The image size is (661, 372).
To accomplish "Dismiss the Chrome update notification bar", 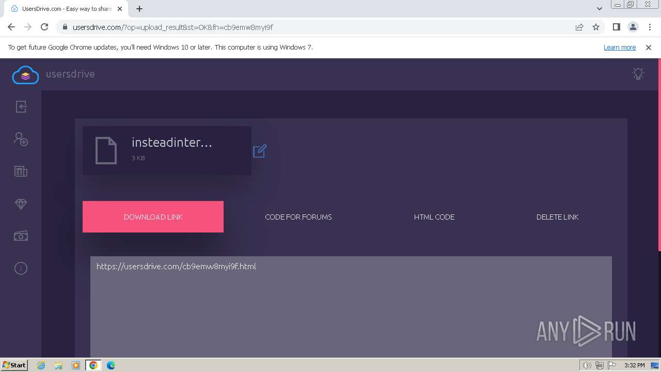I will 649,48.
